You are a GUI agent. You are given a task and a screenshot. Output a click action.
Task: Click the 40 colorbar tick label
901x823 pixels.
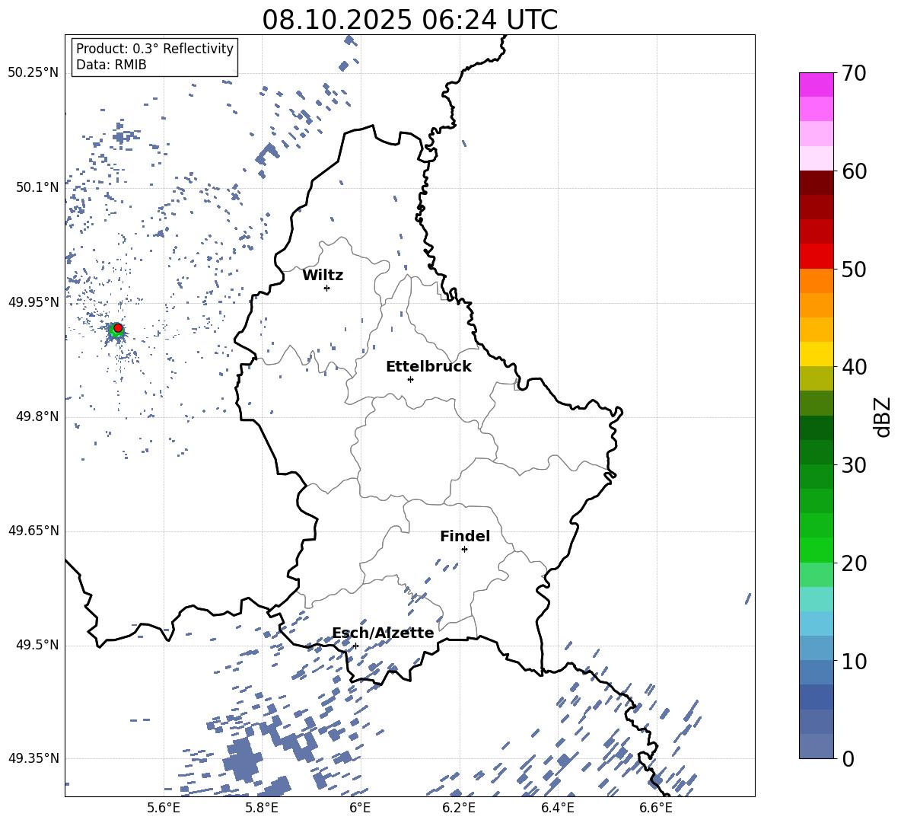tap(854, 367)
